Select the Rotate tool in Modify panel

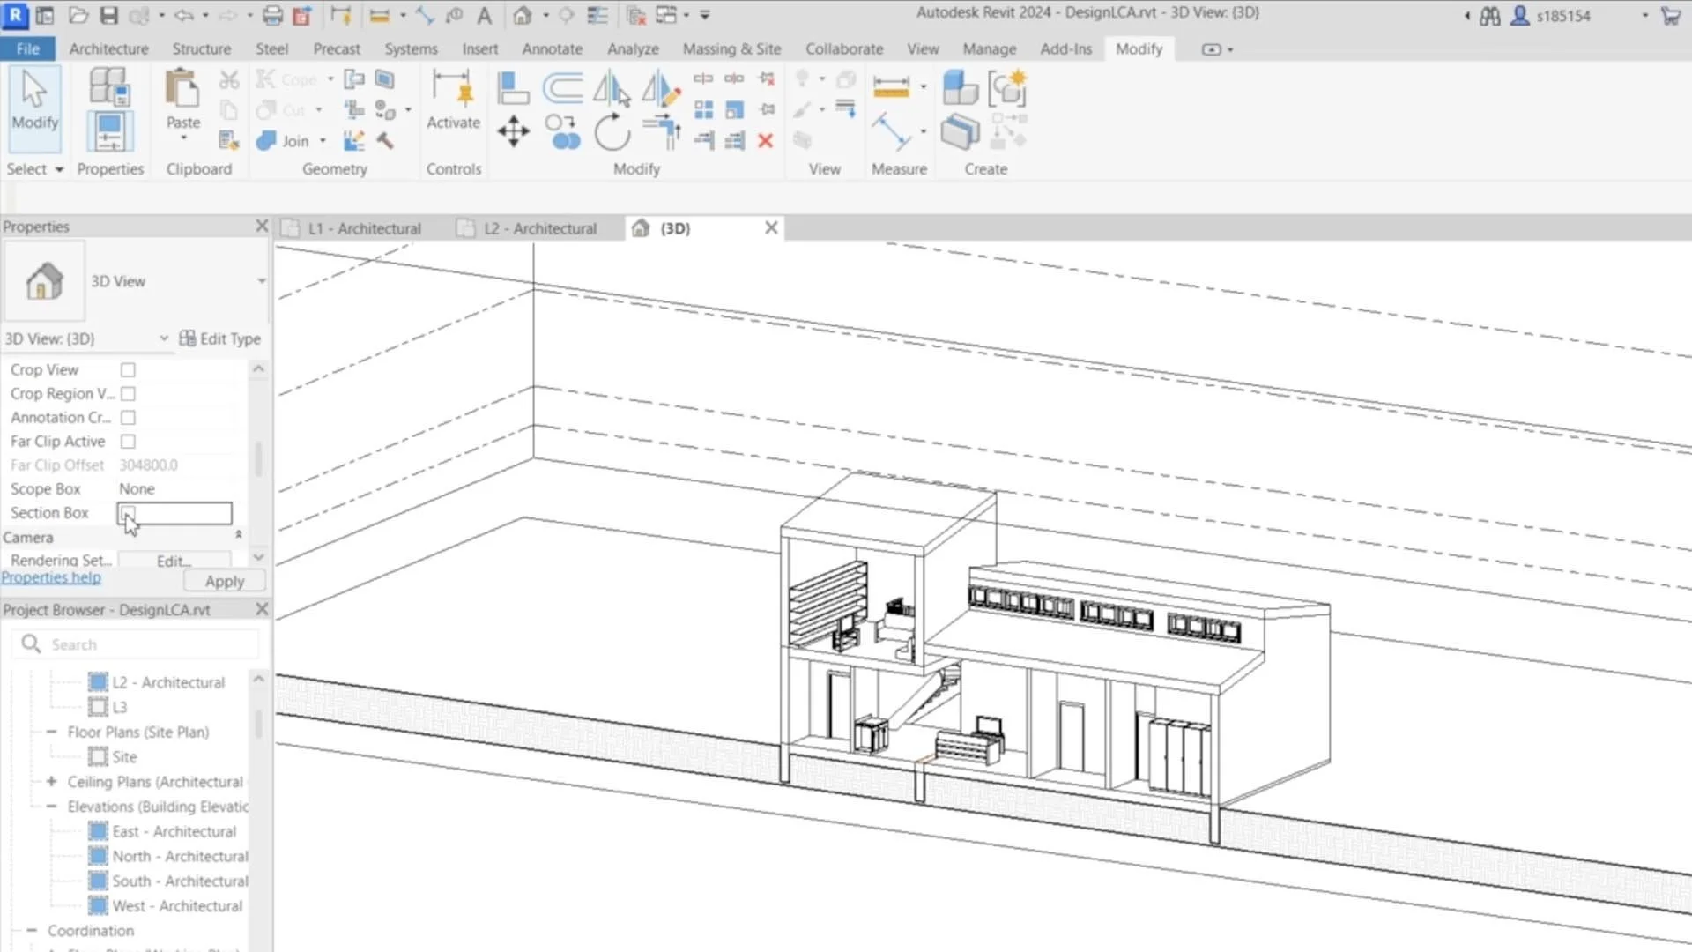point(612,133)
